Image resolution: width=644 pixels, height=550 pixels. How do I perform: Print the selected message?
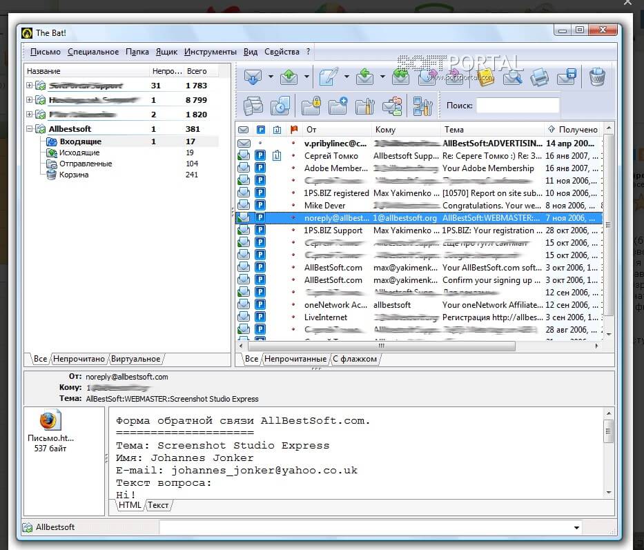[x=539, y=77]
